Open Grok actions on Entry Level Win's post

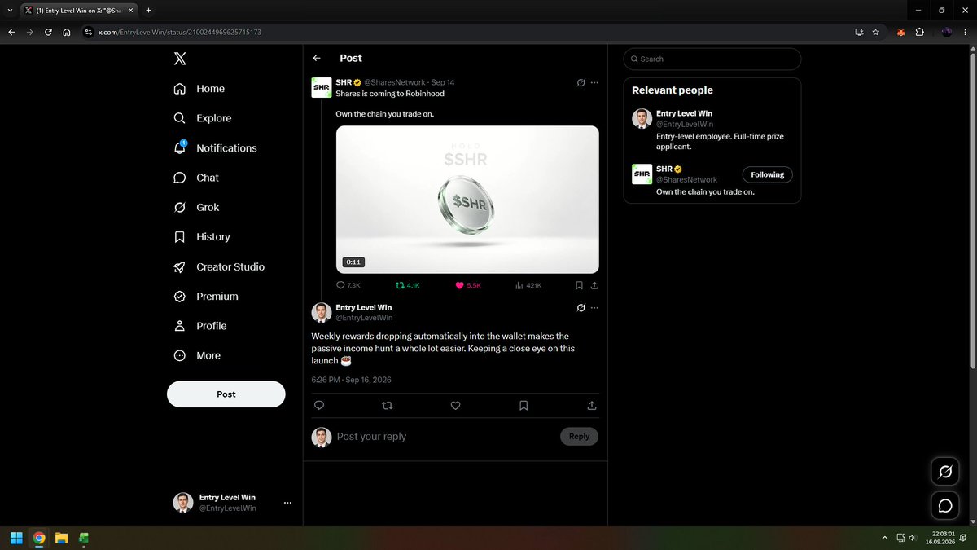581,308
